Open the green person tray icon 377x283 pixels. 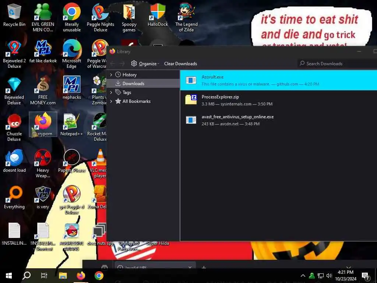pos(312,276)
